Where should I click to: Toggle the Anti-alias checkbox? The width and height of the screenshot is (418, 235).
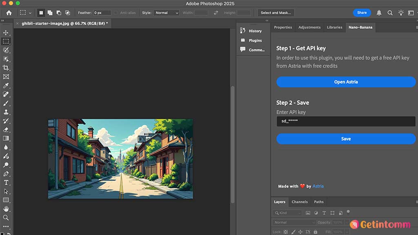click(x=116, y=13)
